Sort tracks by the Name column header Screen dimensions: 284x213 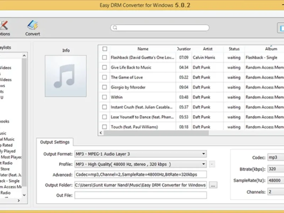click(x=143, y=49)
